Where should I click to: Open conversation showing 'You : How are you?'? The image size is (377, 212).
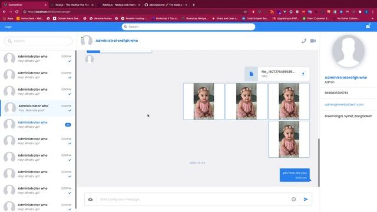click(38, 108)
